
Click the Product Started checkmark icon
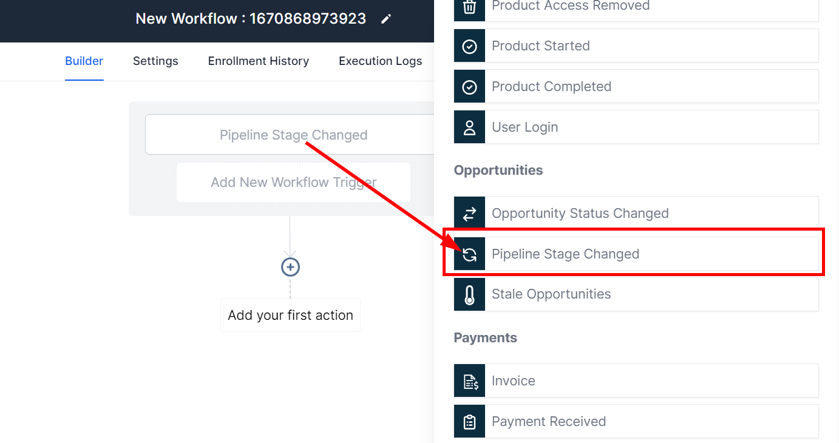[x=469, y=46]
